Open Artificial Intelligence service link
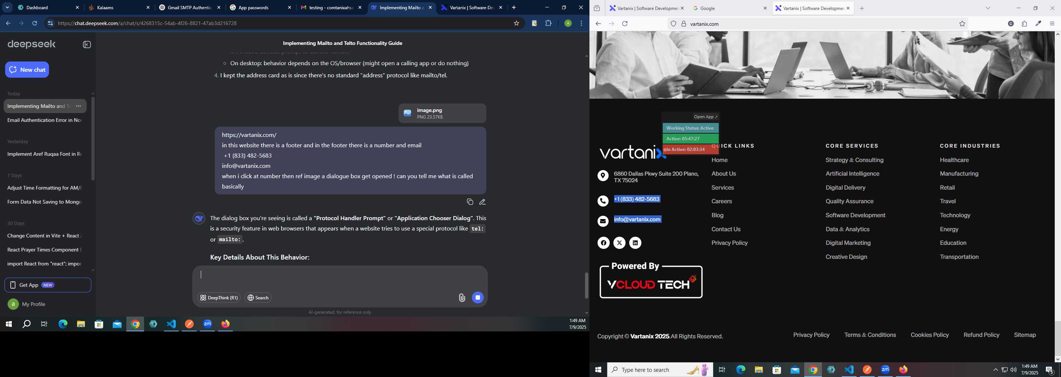The height and width of the screenshot is (377, 1061). click(852, 174)
